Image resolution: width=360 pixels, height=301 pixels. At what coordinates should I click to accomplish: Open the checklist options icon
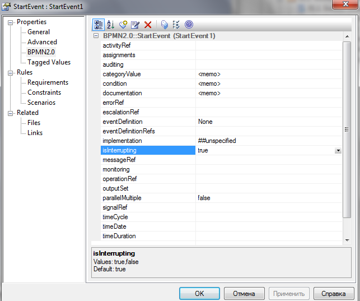(176, 25)
